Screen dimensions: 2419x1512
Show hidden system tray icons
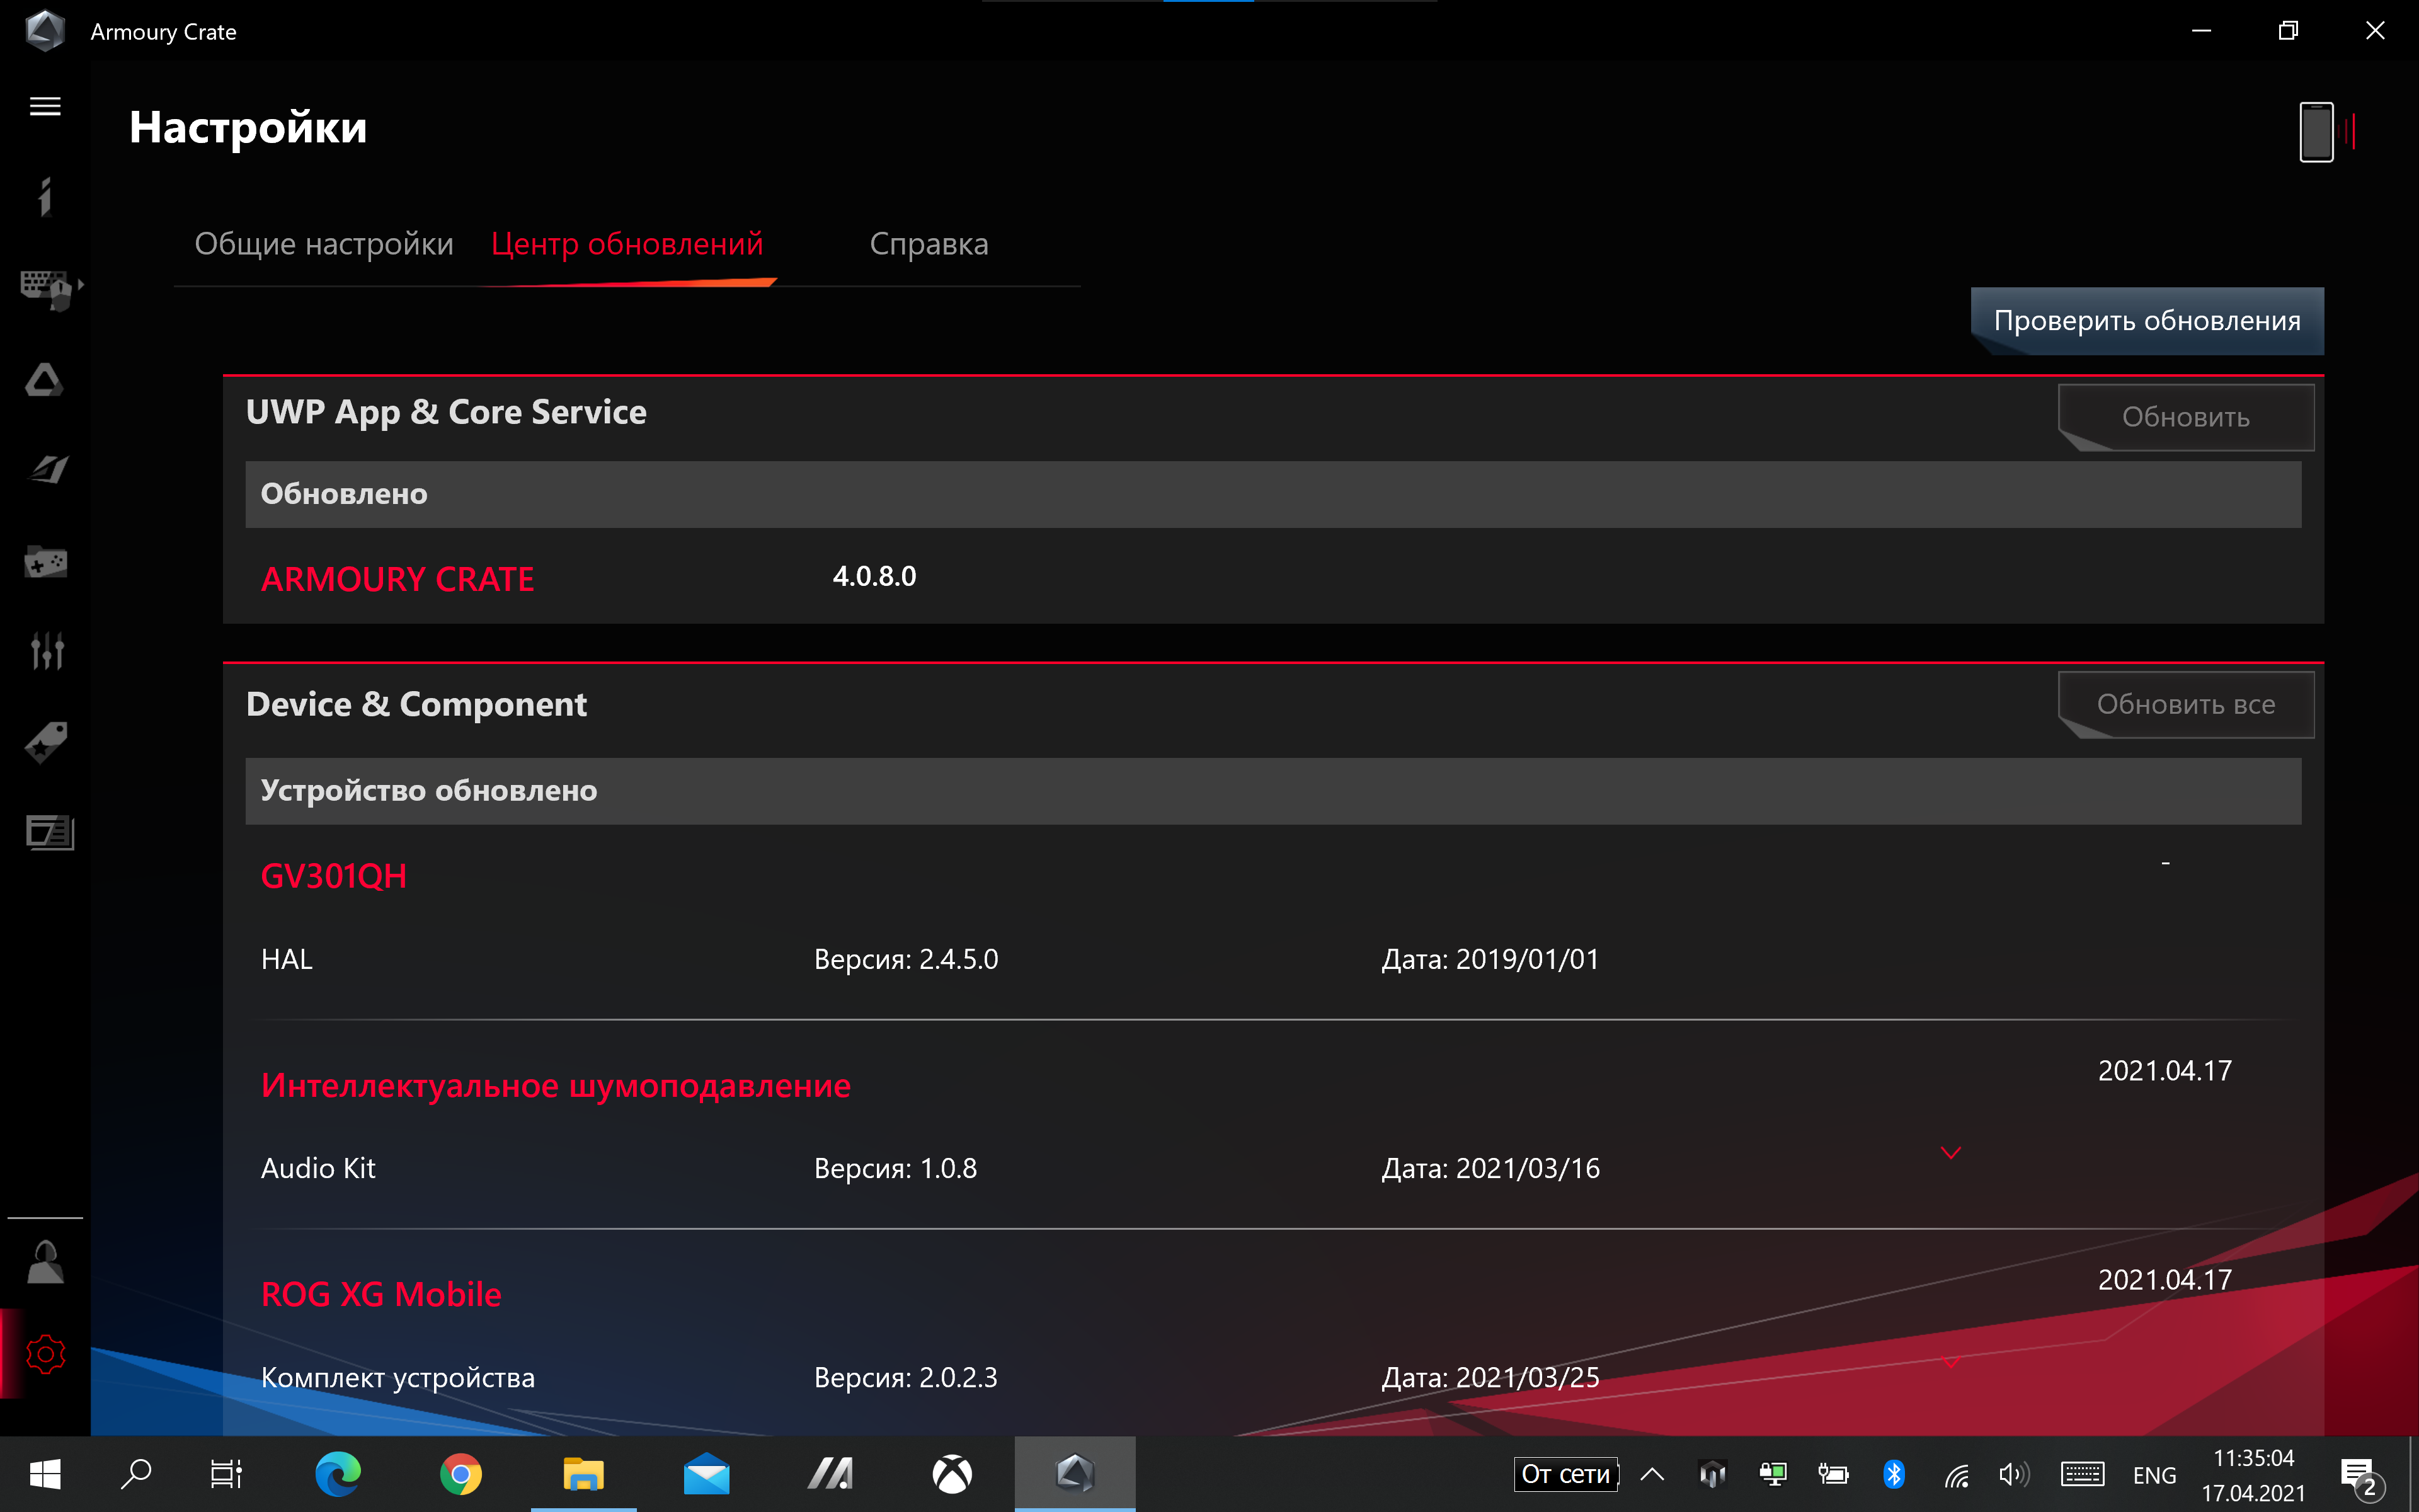click(1652, 1474)
